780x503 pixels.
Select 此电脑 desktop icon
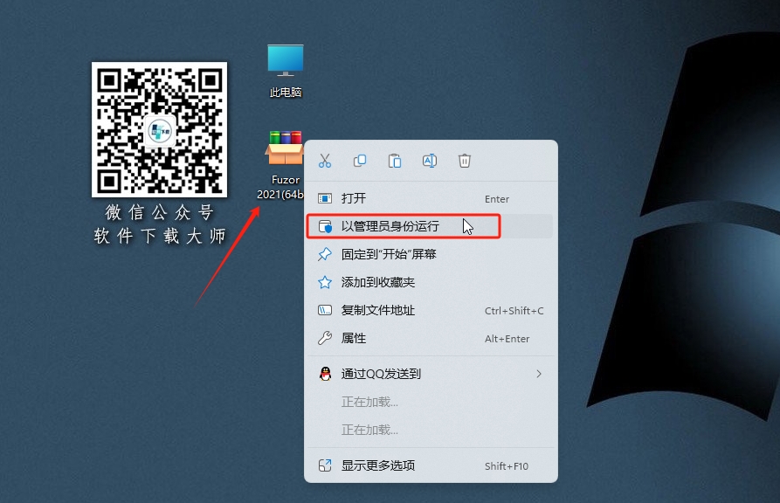286,71
